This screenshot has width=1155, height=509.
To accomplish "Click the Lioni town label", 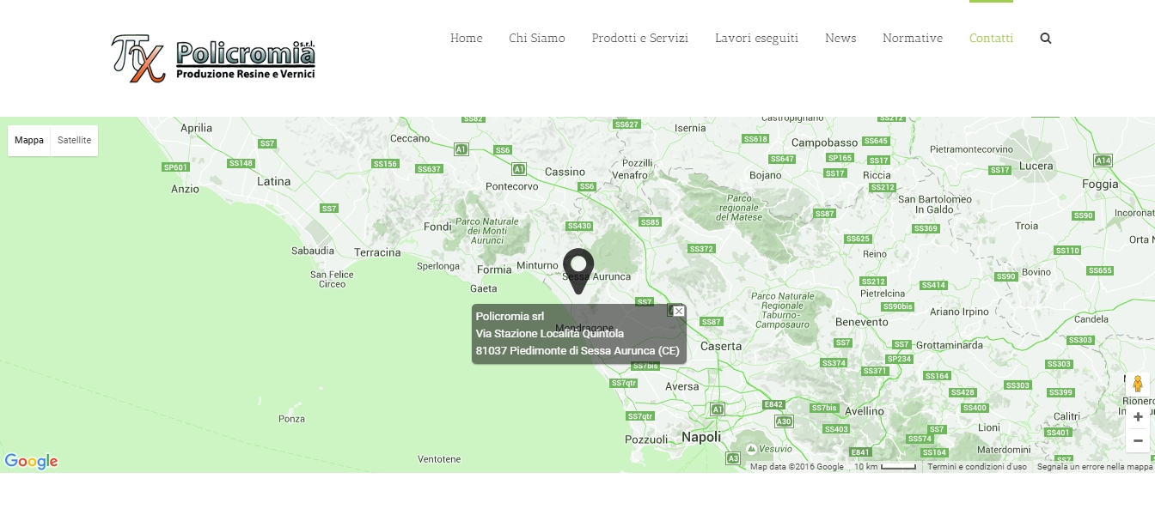I will pyautogui.click(x=989, y=427).
